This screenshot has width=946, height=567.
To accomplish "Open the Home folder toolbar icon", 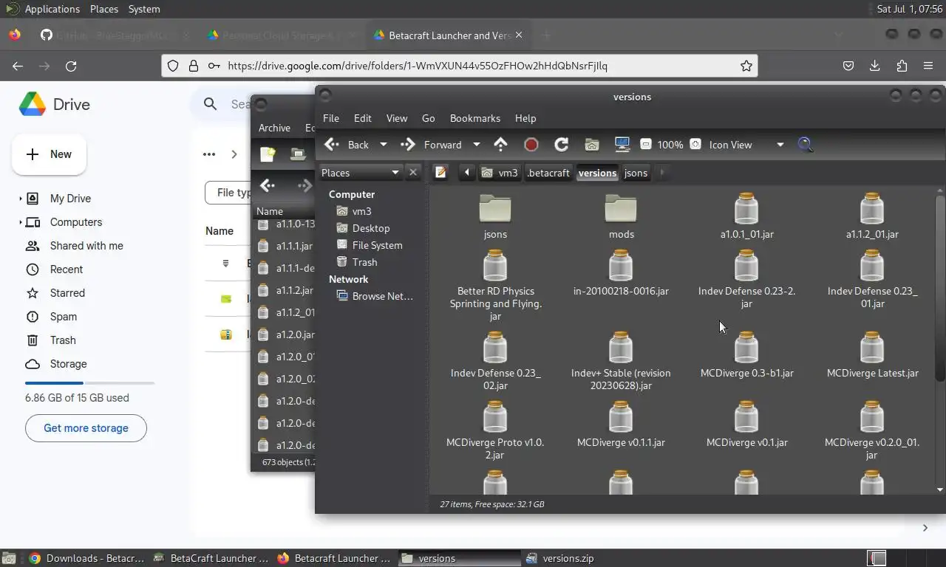I will click(x=591, y=145).
